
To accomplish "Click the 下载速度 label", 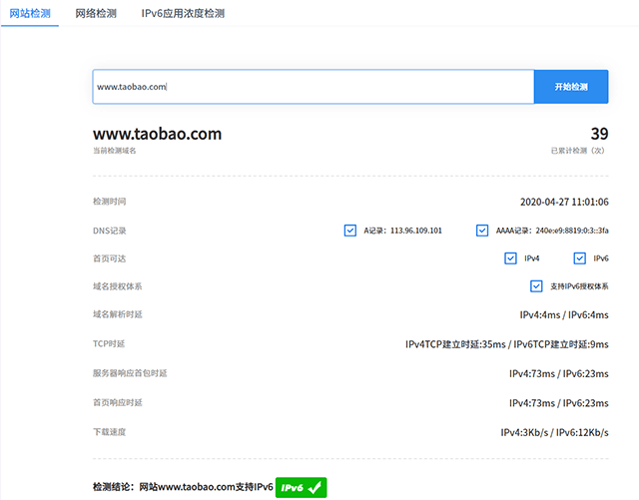I will [x=109, y=432].
